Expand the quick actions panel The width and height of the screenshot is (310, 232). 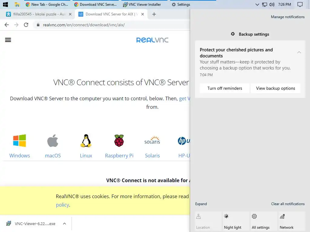coord(201,204)
